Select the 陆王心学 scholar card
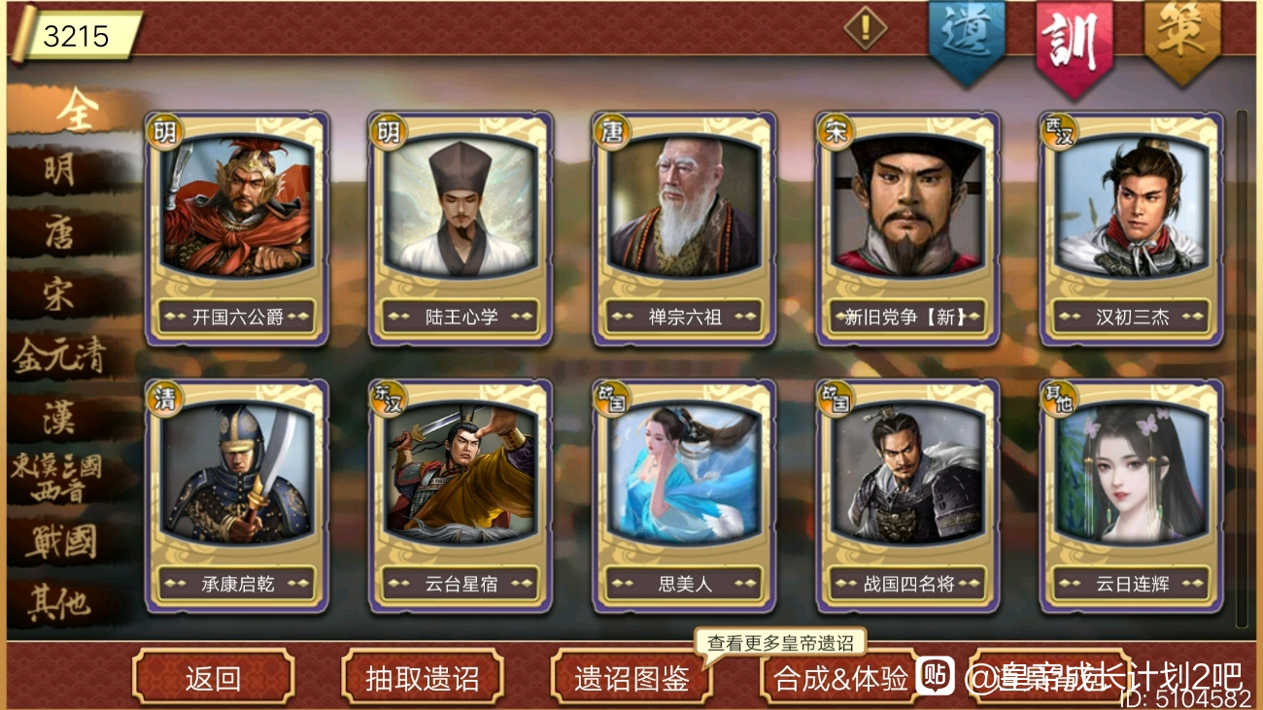The image size is (1263, 710). (461, 228)
